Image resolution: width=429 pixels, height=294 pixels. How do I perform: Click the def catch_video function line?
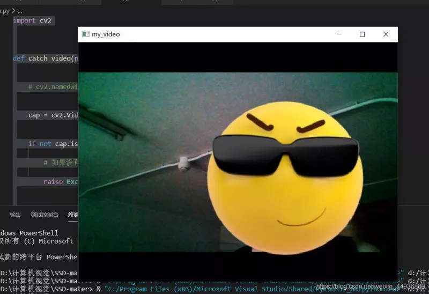coord(46,58)
